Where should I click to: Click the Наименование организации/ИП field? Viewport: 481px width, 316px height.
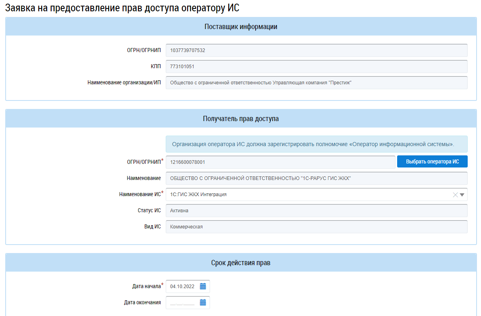[x=316, y=83]
